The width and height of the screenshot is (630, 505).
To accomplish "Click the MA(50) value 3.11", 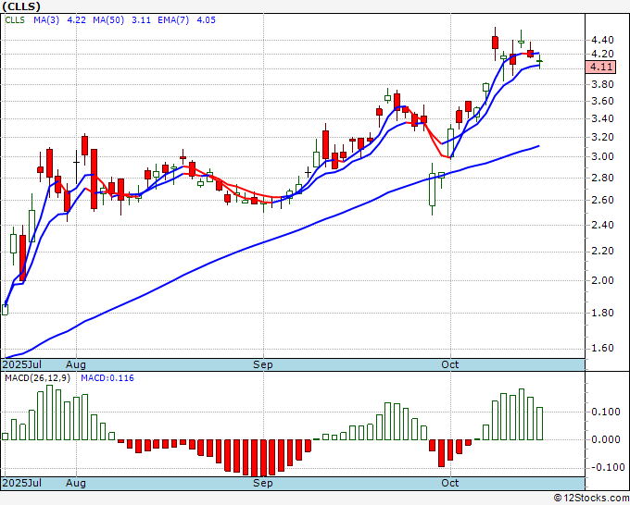I will tap(141, 19).
